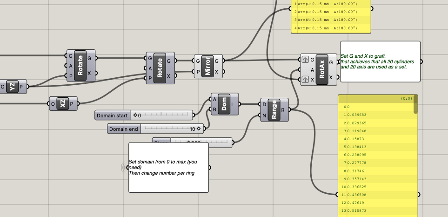Click value 0.515873 in the panel
Screen dimensions: 448x217
[356, 210]
